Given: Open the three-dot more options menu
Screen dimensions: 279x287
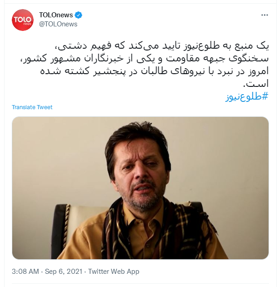Looking at the screenshot, I should point(264,15).
